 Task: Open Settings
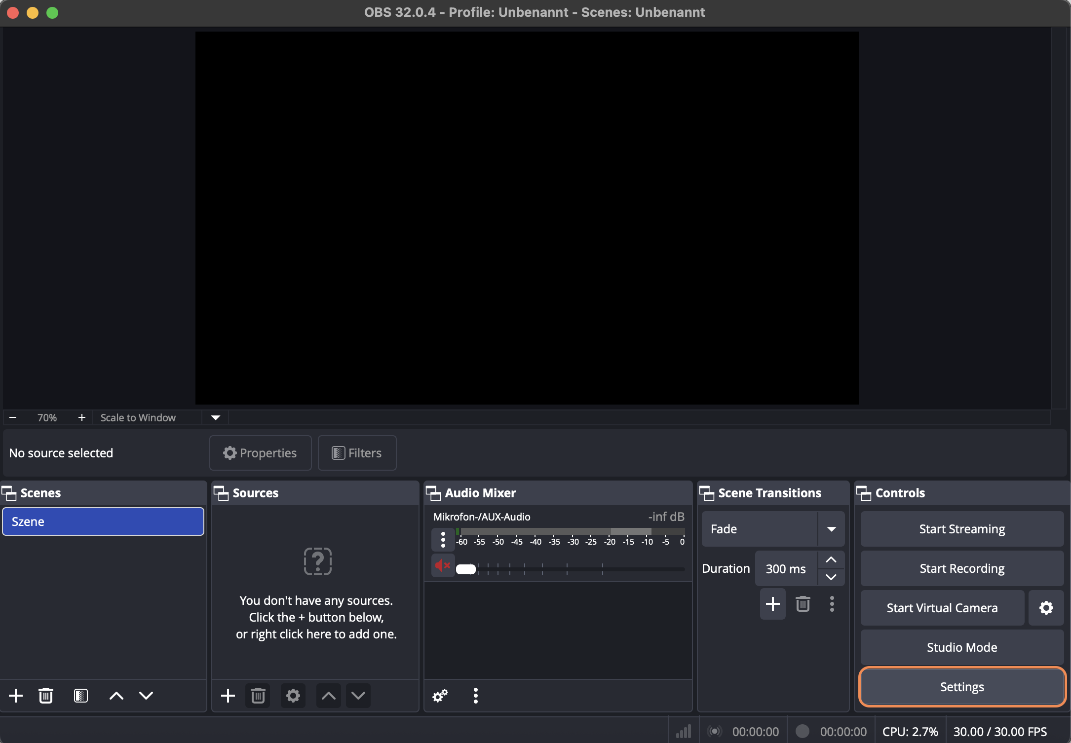click(962, 687)
